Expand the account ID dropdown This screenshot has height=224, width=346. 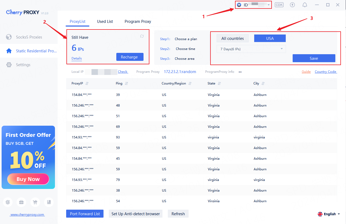click(x=269, y=5)
